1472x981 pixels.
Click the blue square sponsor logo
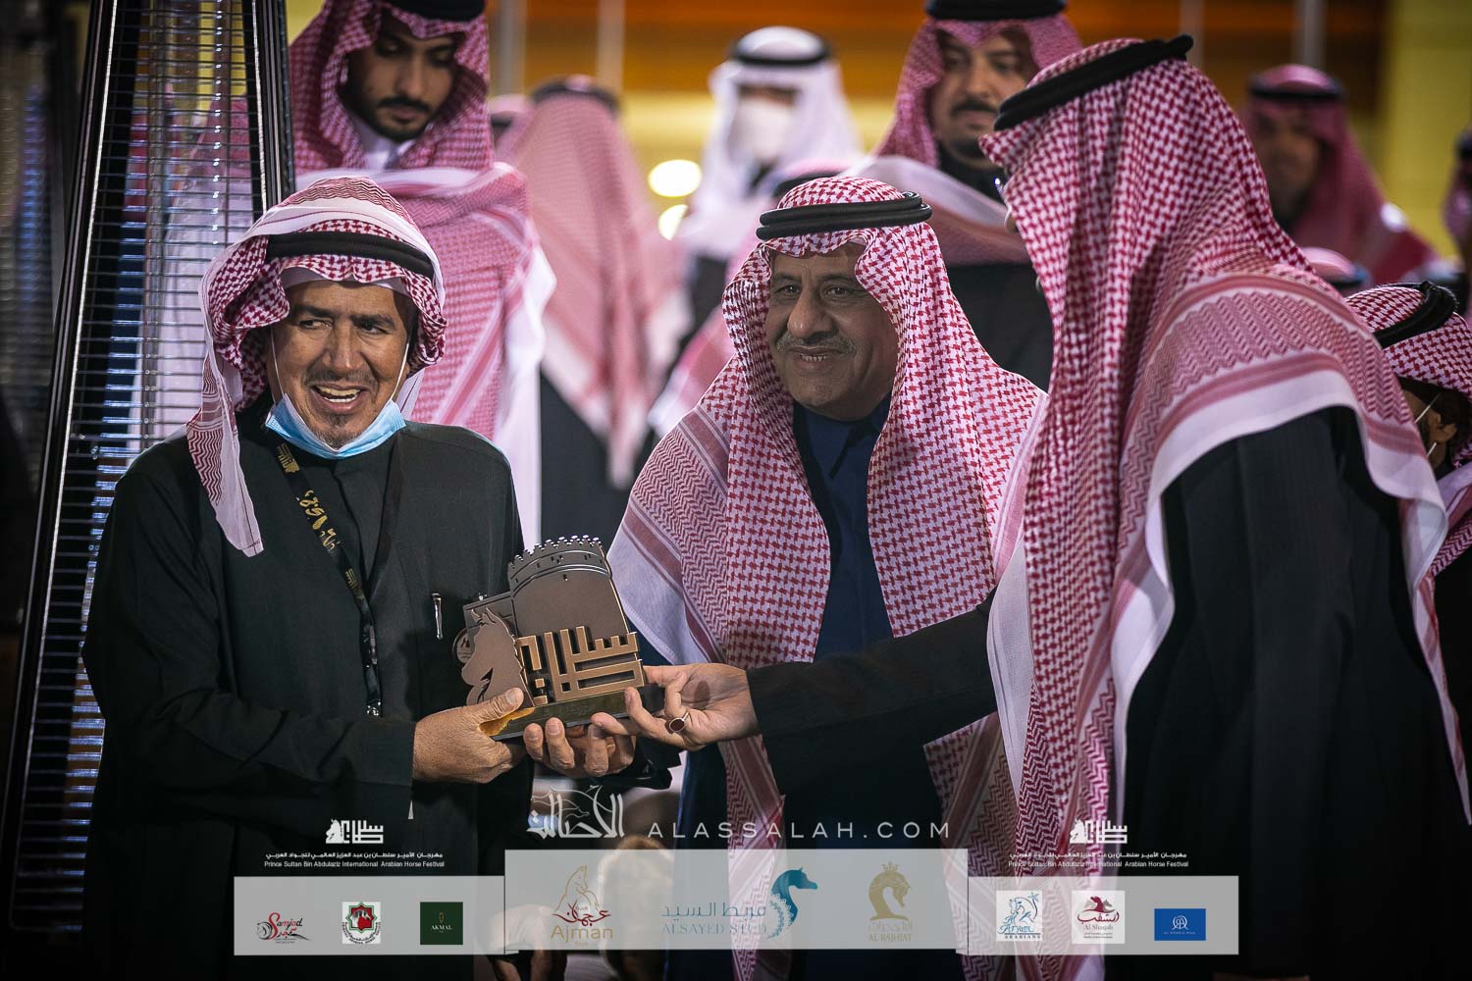click(x=1180, y=923)
